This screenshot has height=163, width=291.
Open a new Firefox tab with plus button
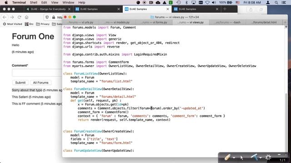(x=225, y=9)
